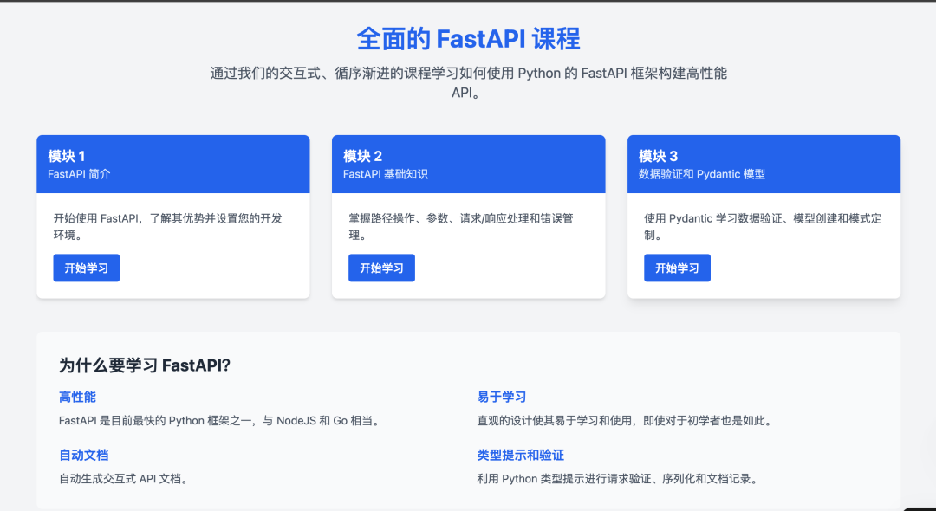936x511 pixels.
Task: Click 开始学习 button in 模块 3 card
Action: click(677, 268)
